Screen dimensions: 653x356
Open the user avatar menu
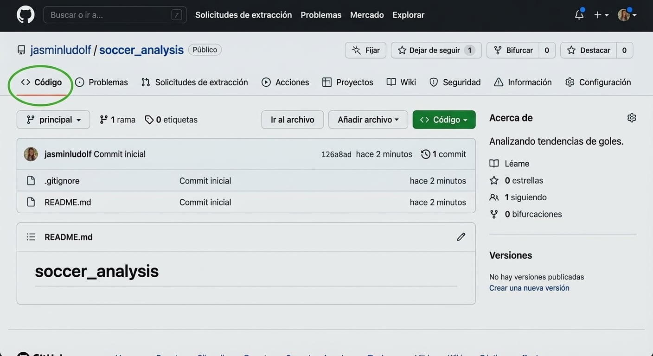click(627, 15)
